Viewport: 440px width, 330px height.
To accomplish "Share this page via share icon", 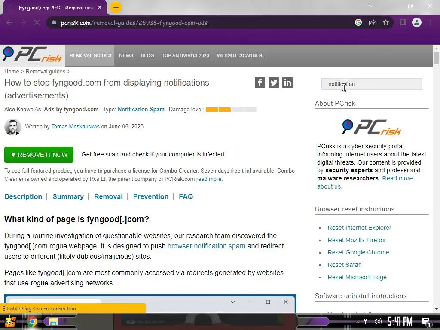I will point(372,22).
